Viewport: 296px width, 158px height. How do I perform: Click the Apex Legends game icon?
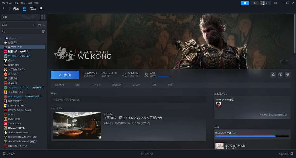[5, 97]
